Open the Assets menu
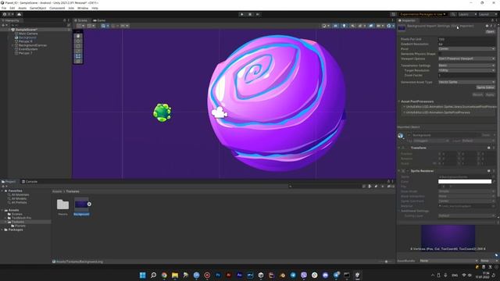Viewport: 500px width, 281px height. point(23,8)
